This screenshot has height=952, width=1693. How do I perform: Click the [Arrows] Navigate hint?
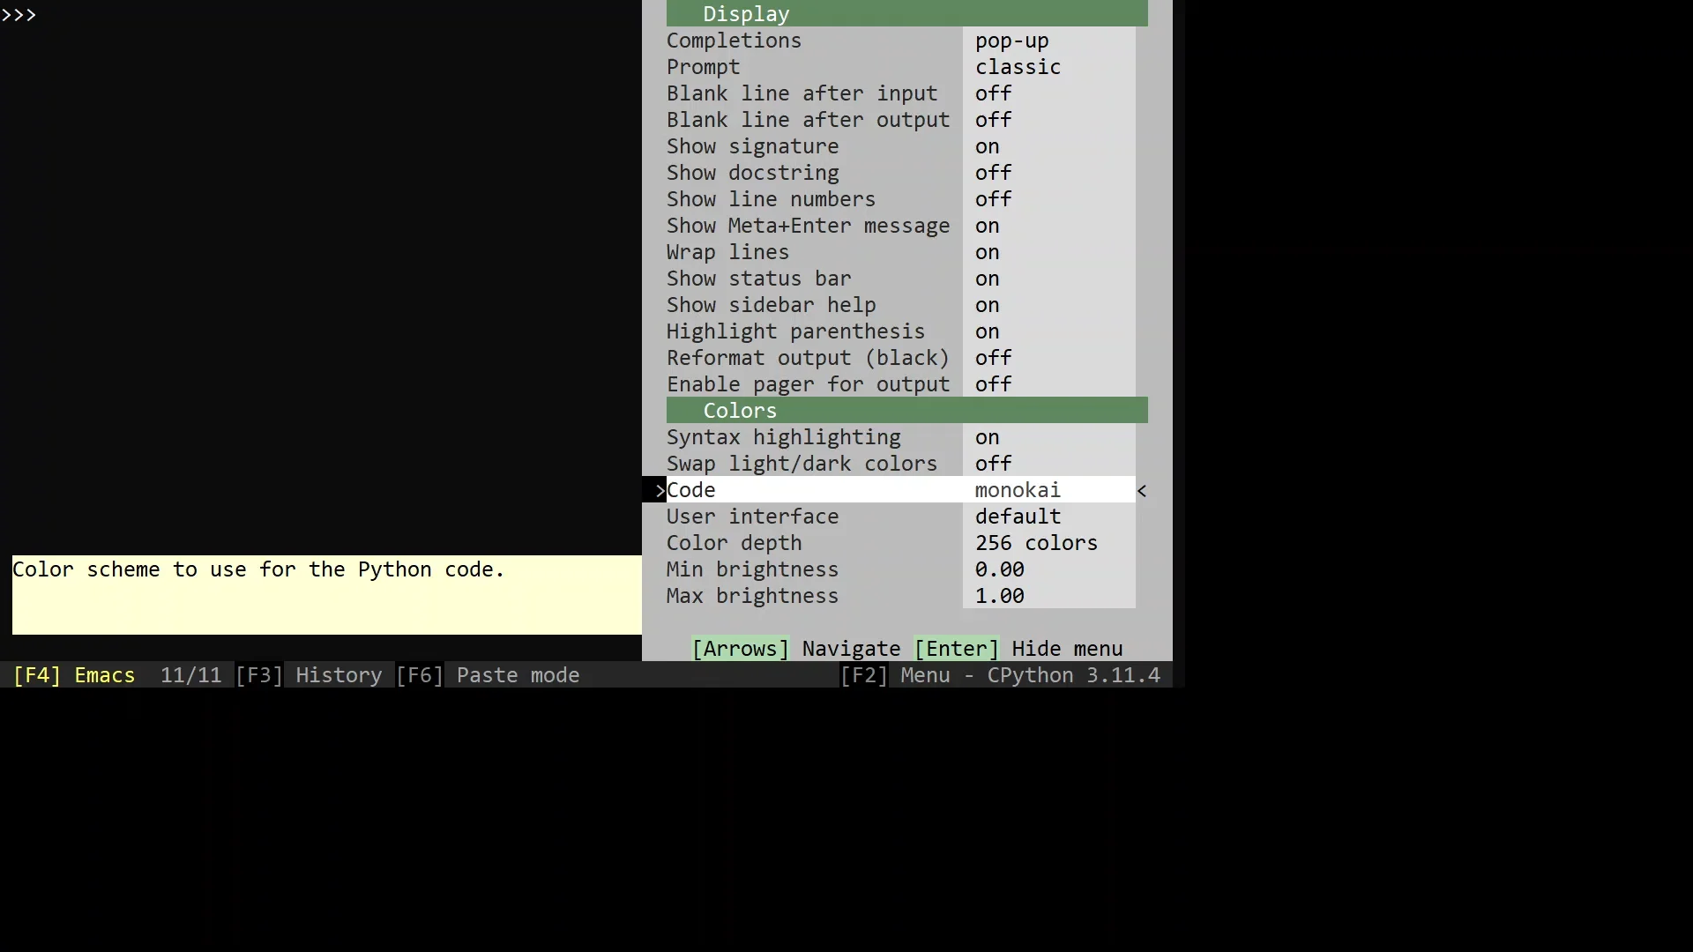796,649
